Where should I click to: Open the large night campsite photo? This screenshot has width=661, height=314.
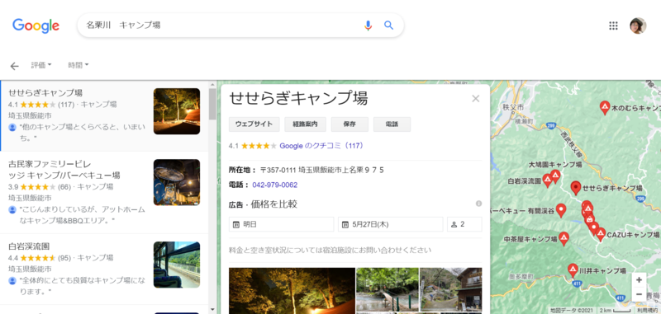point(292,291)
